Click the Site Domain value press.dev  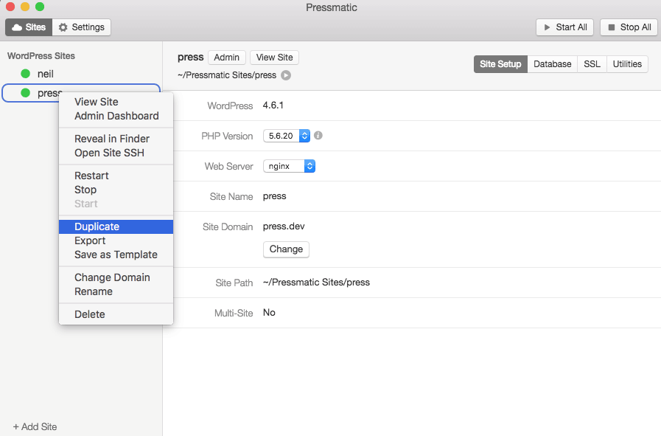point(284,226)
